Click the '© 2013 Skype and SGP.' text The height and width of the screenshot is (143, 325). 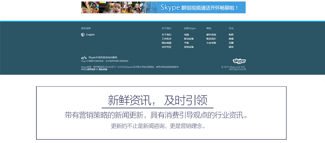(234, 67)
